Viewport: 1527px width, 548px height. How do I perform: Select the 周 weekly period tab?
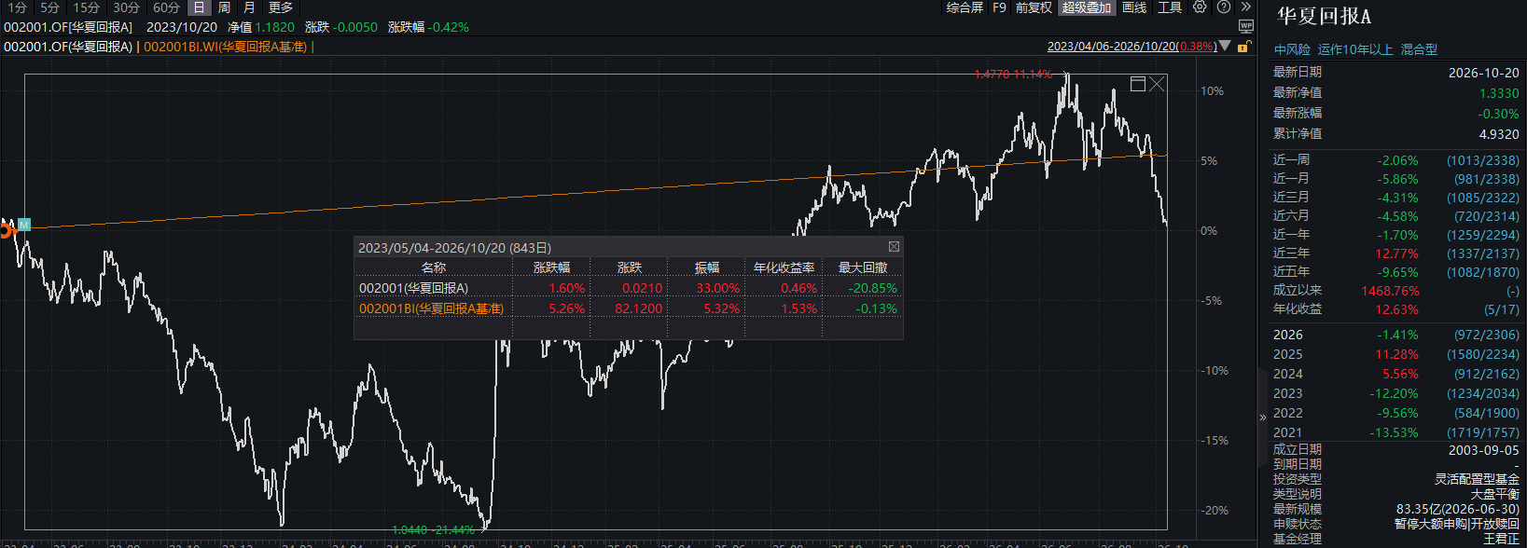[224, 7]
